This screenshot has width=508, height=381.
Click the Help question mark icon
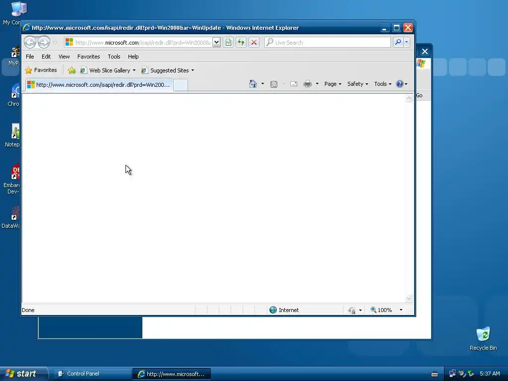(400, 84)
